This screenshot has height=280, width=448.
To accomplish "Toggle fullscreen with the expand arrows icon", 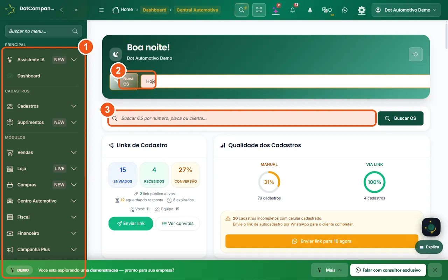I will 259,10.
